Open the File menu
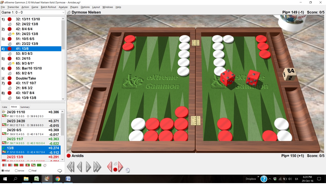The width and height of the screenshot is (326, 188). click(3, 7)
